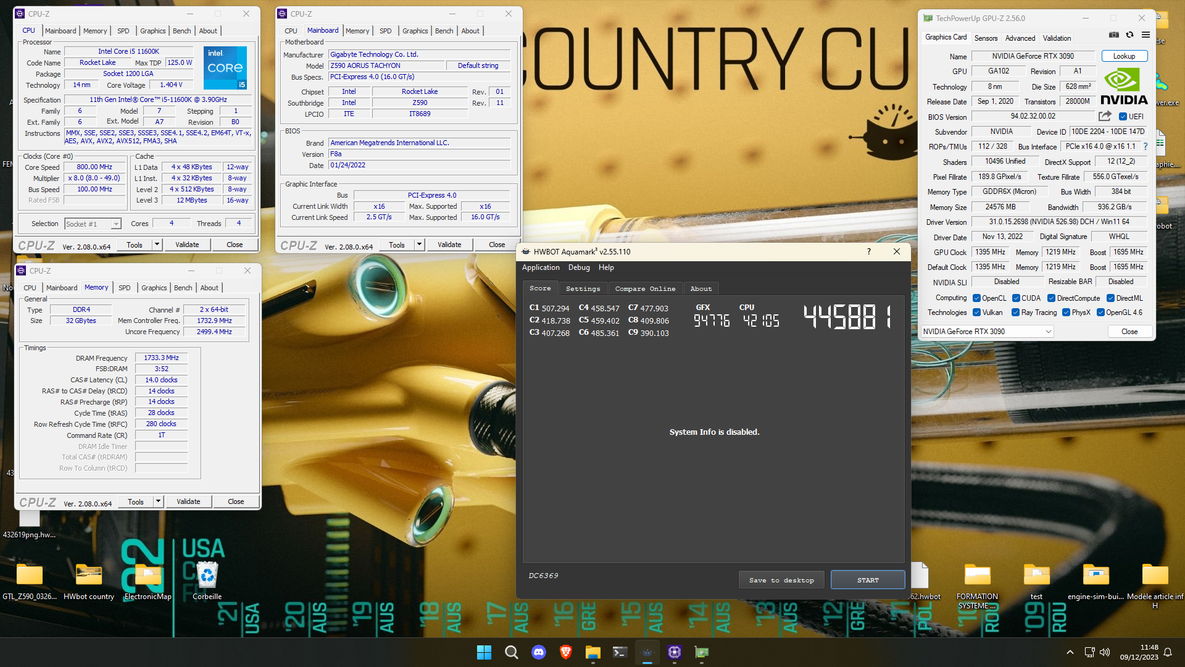
Task: Click the Aquamark taskbar icon
Action: 647,652
